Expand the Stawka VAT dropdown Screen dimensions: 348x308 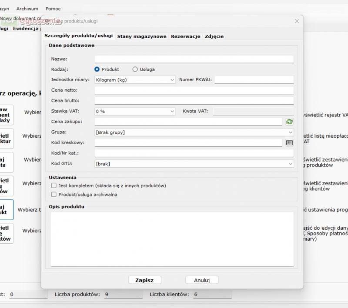tap(135, 111)
